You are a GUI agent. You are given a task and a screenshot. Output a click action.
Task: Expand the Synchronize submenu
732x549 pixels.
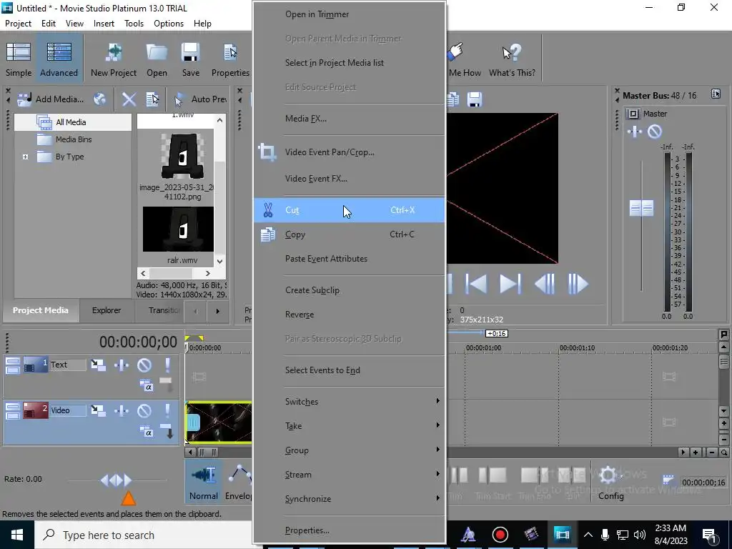pos(349,498)
